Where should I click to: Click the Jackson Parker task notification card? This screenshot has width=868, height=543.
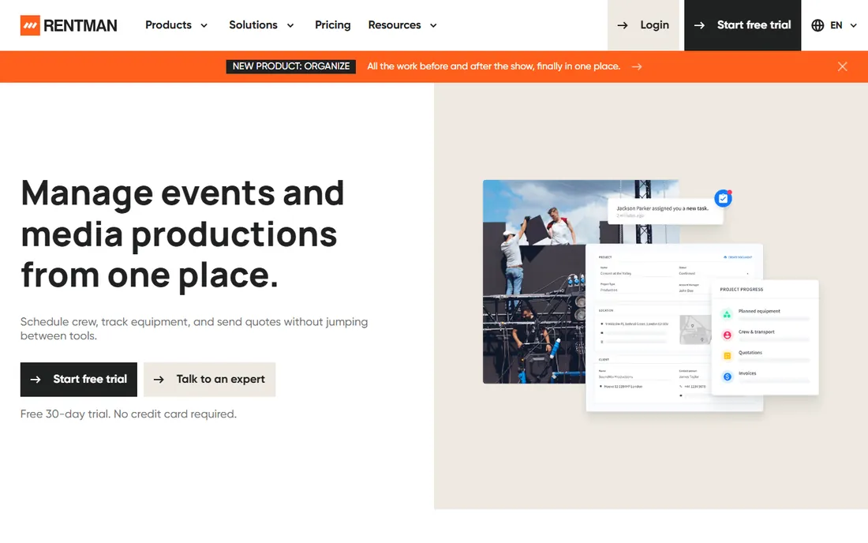pyautogui.click(x=665, y=211)
